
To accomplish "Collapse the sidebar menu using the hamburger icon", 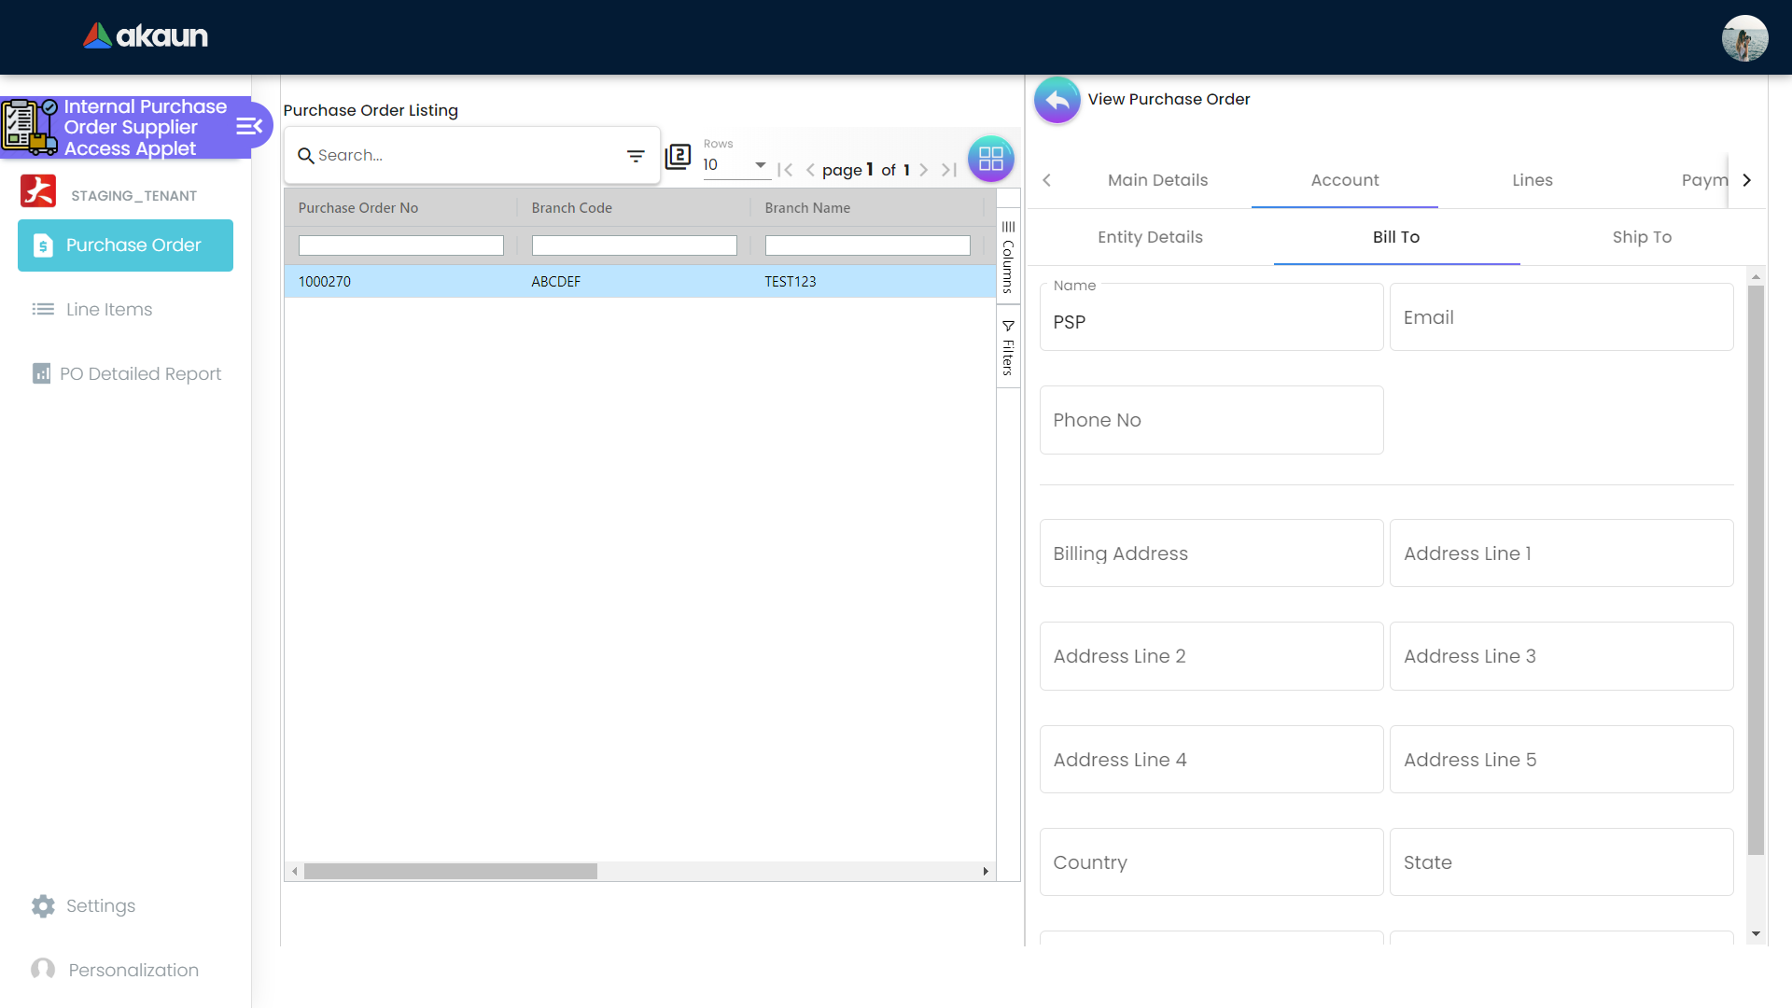I will coord(248,127).
